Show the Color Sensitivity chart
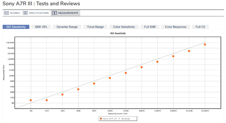The height and width of the screenshot is (123, 226). point(124,27)
